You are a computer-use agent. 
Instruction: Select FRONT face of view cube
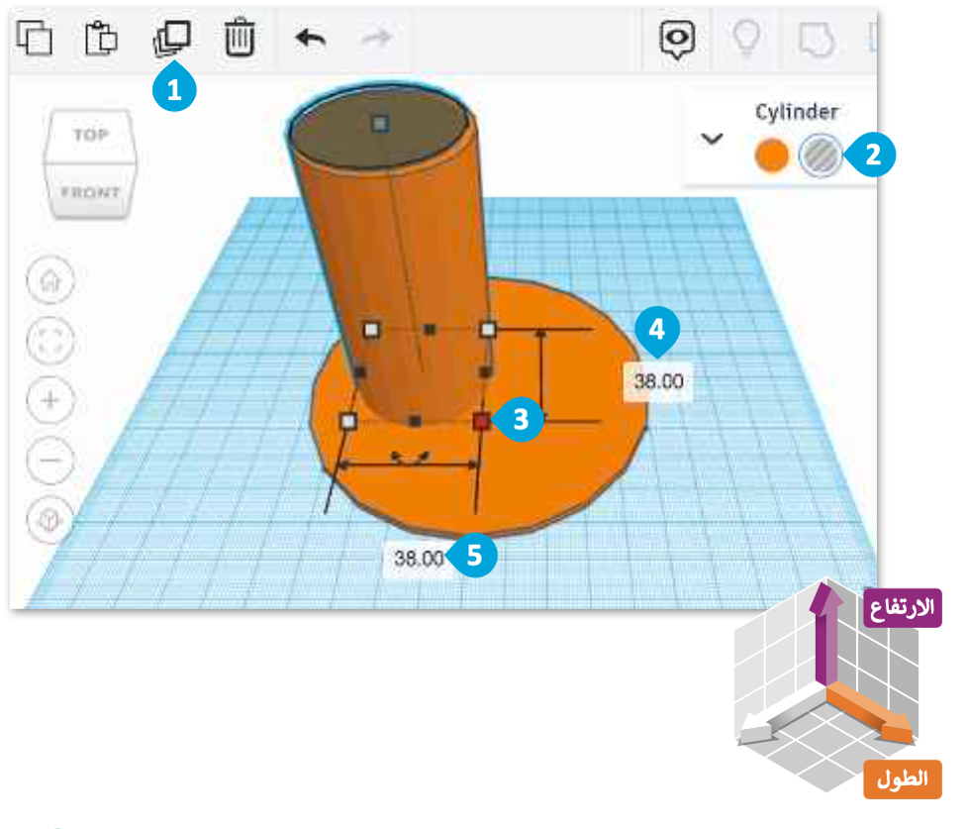coord(90,192)
